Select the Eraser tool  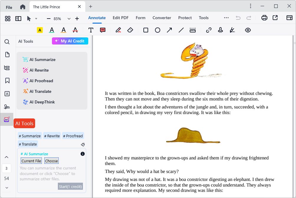click(x=130, y=30)
